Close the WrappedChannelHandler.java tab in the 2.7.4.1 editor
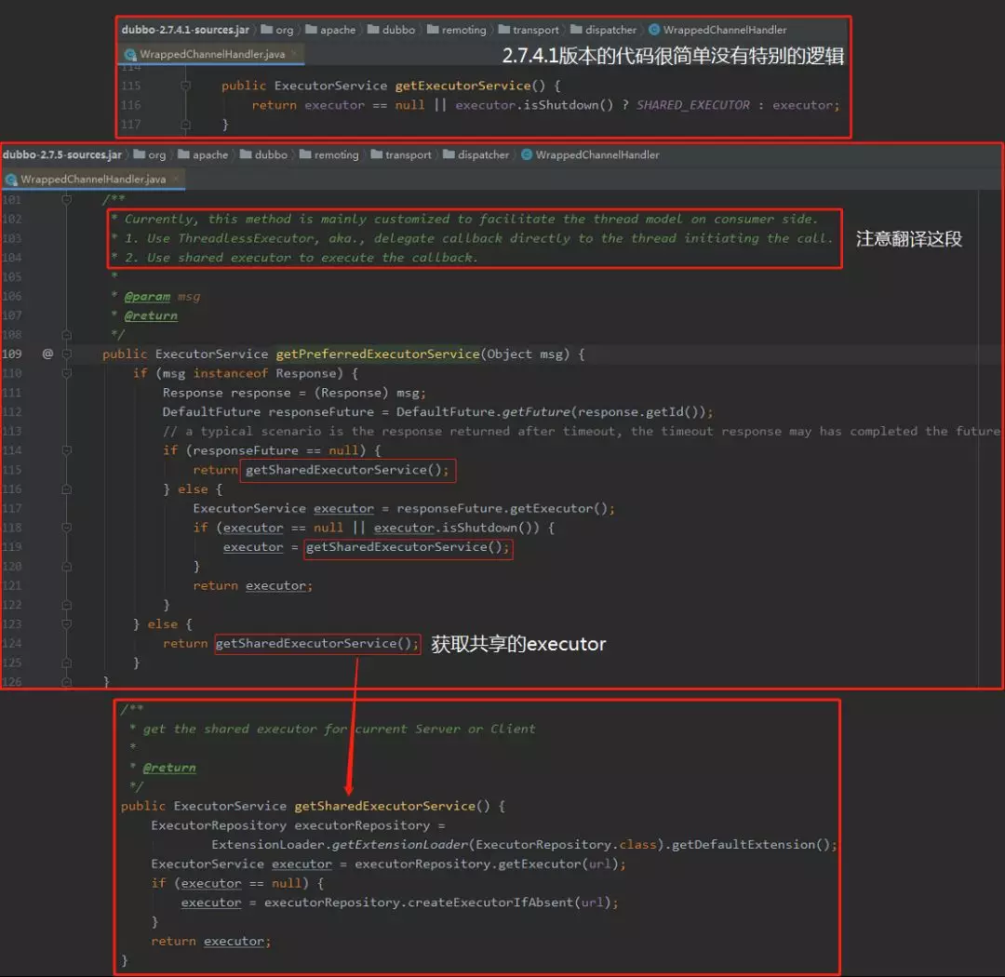This screenshot has width=1005, height=977. pos(294,54)
